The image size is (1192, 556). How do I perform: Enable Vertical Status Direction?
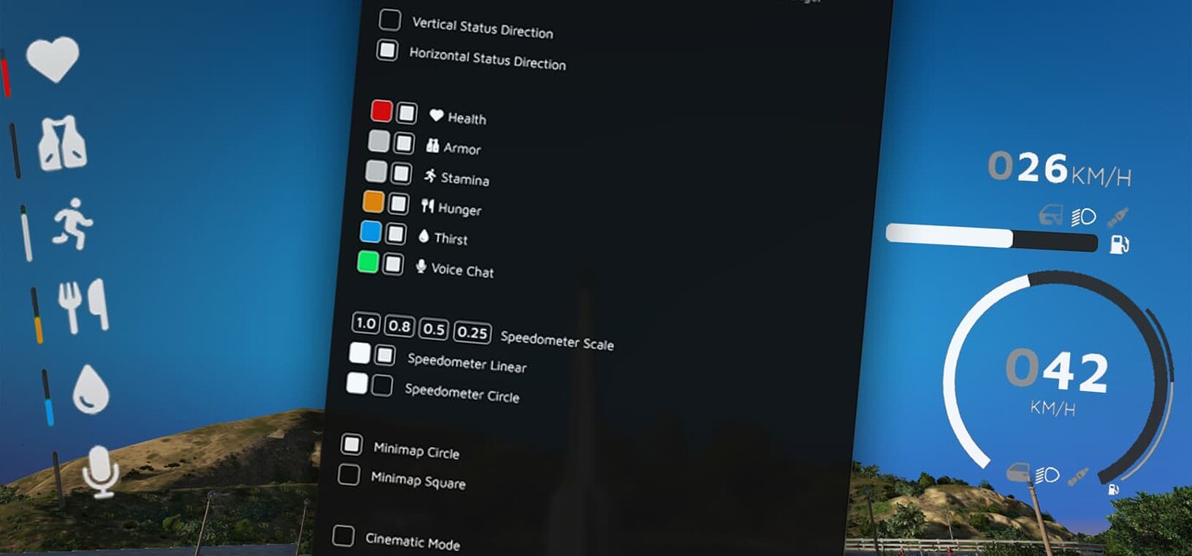tap(390, 19)
